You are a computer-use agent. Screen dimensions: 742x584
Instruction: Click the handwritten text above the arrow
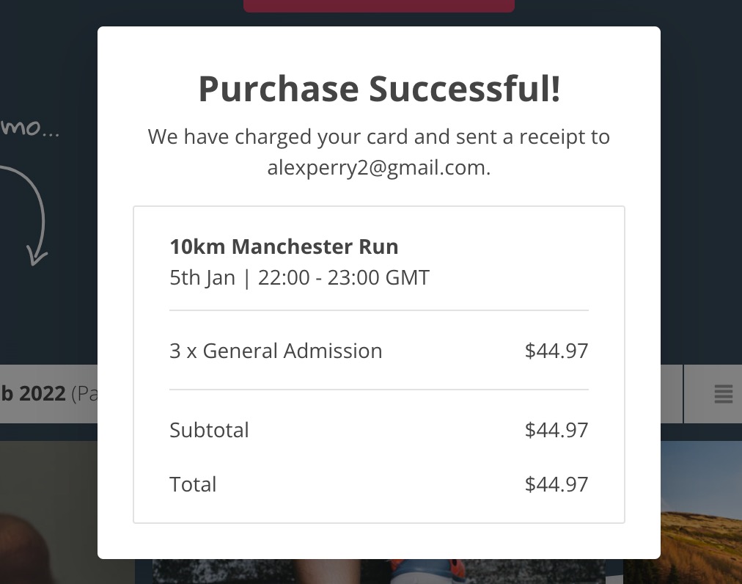29,128
